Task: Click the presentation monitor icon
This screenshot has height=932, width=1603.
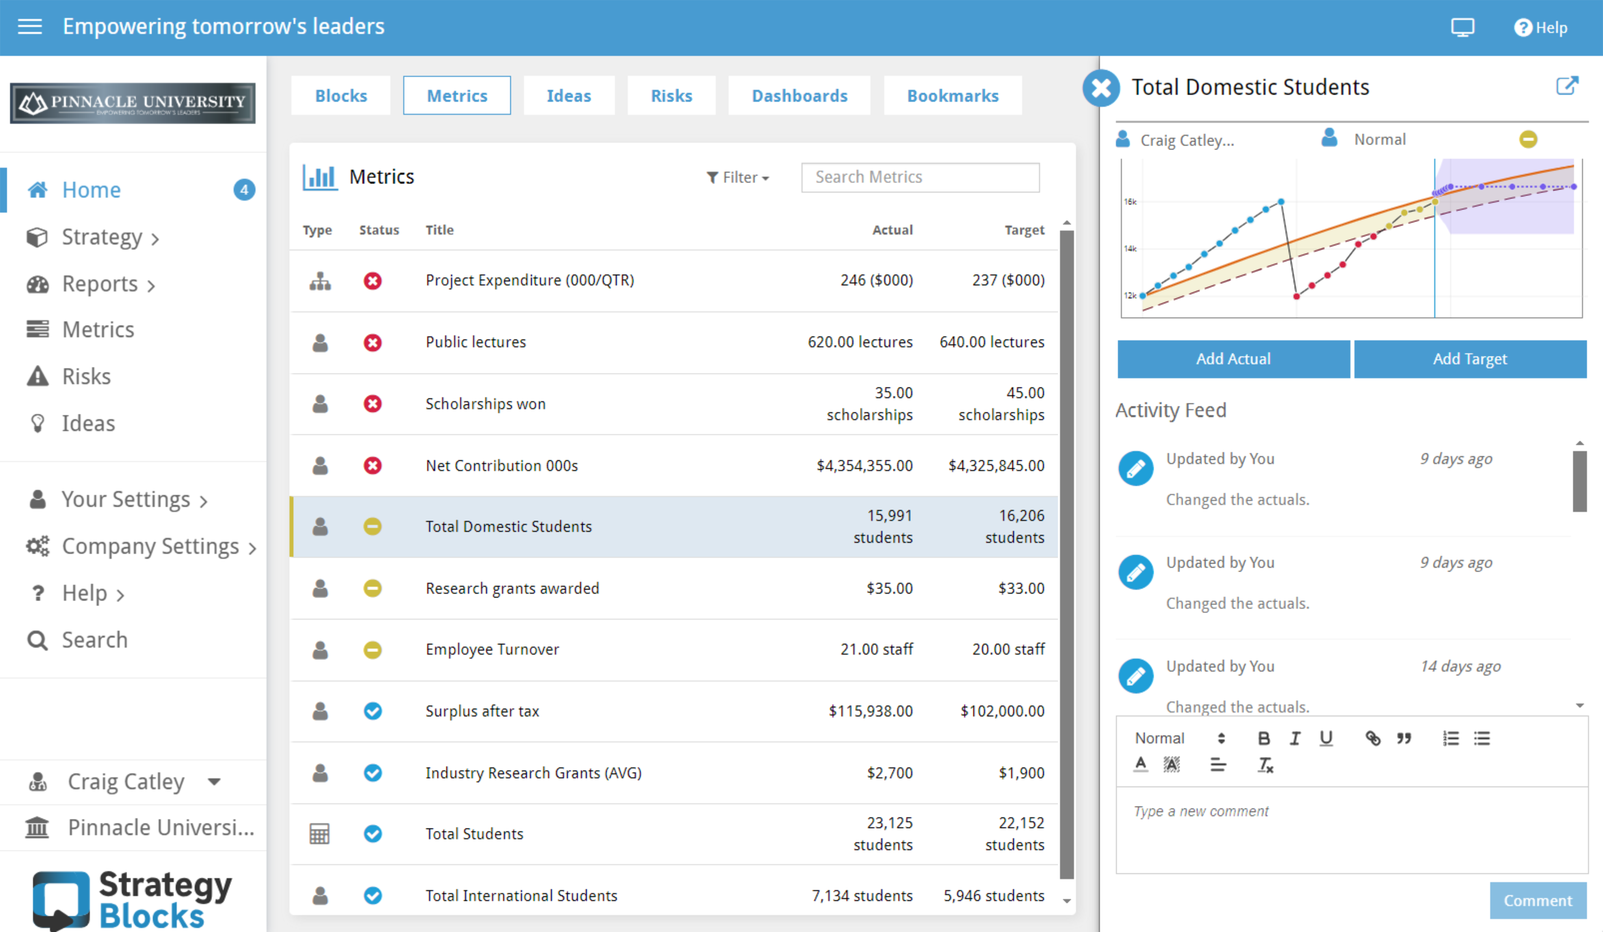Action: (1462, 27)
